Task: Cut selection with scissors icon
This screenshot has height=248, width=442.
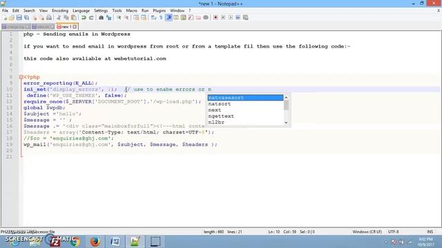Action: tap(59, 18)
